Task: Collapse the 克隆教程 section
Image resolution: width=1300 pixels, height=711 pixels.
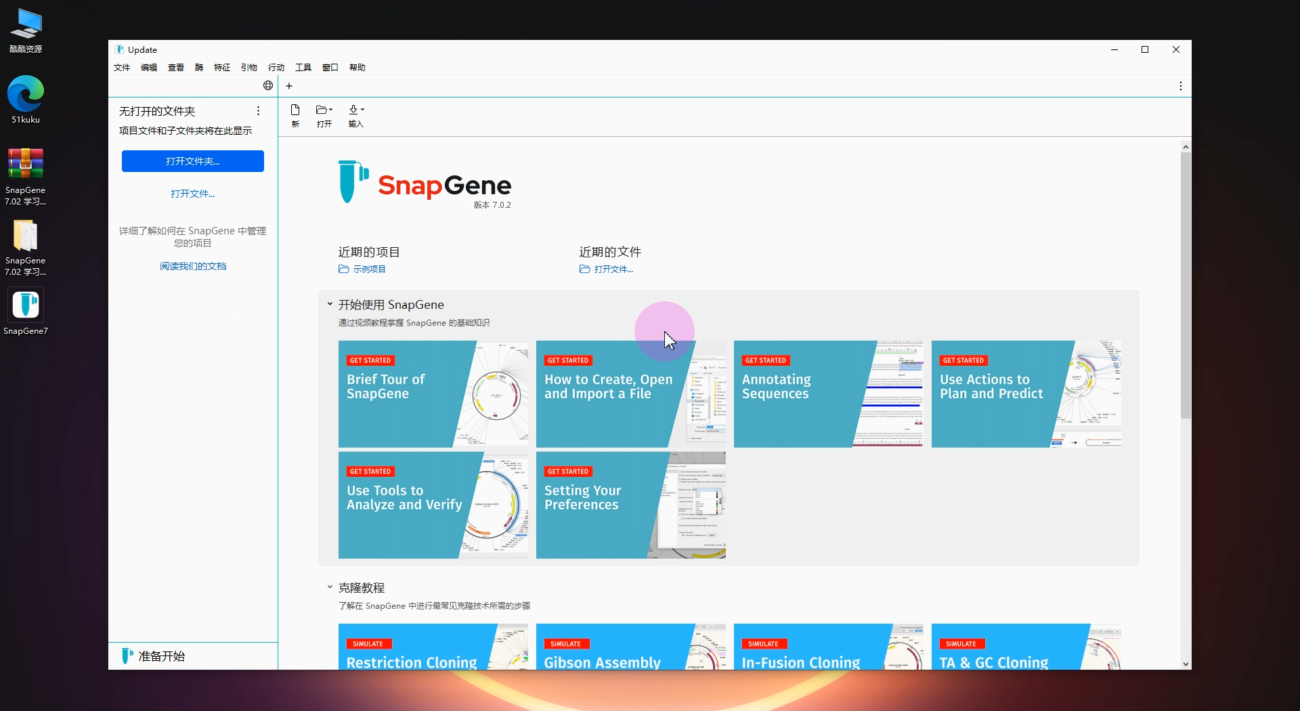Action: pyautogui.click(x=330, y=588)
